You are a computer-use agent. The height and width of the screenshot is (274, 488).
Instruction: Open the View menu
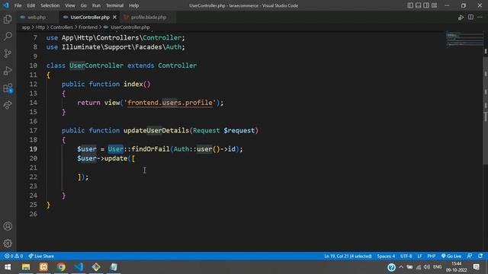click(69, 5)
